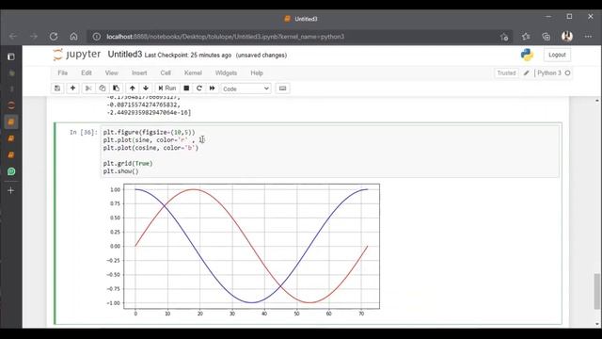The height and width of the screenshot is (339, 602).
Task: Click the sine cosine plot output
Action: pyautogui.click(x=243, y=249)
